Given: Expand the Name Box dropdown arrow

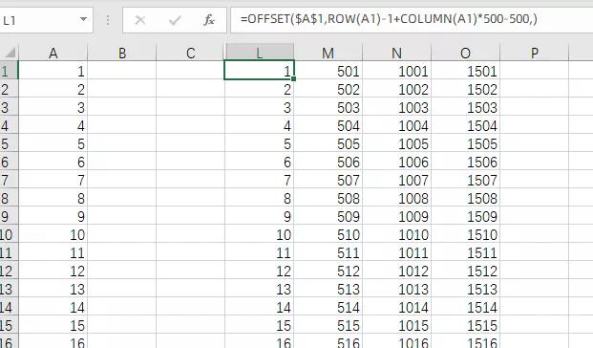Looking at the screenshot, I should pyautogui.click(x=83, y=19).
